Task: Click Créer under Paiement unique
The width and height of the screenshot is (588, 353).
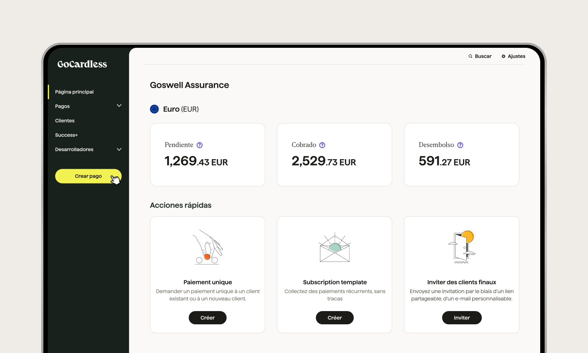Action: [x=208, y=318]
